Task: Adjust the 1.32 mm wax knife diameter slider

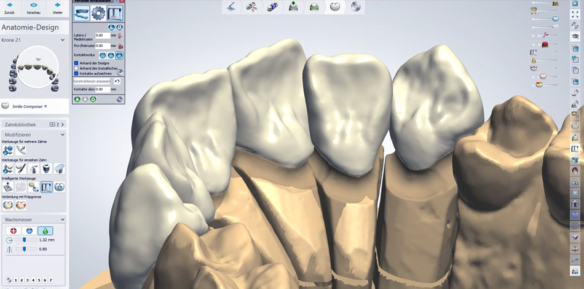Action: click(x=25, y=240)
